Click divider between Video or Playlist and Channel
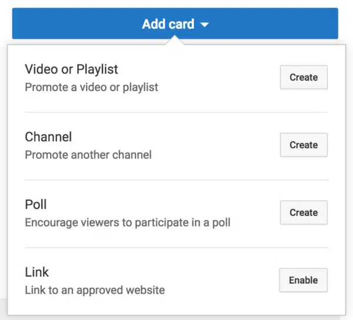The image size is (353, 320). [x=176, y=112]
